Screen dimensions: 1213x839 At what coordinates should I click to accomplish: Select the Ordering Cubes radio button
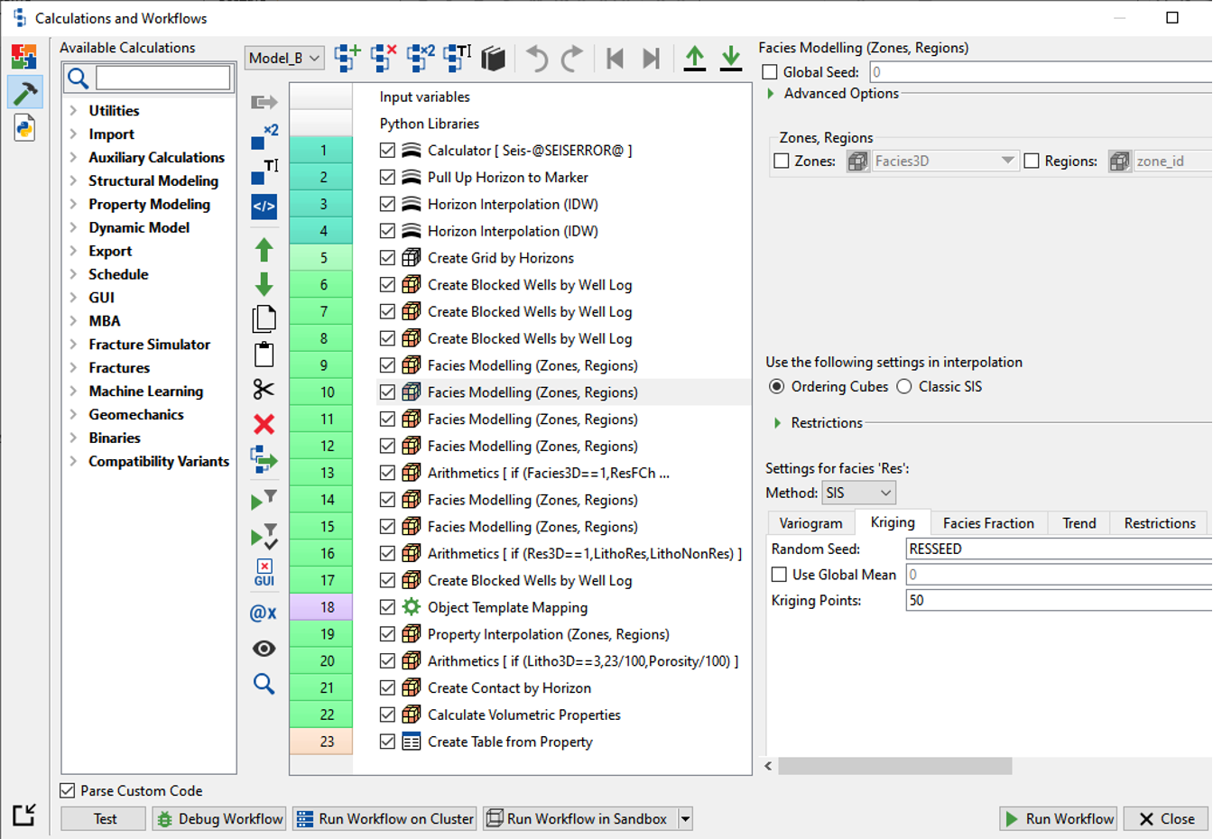point(776,386)
